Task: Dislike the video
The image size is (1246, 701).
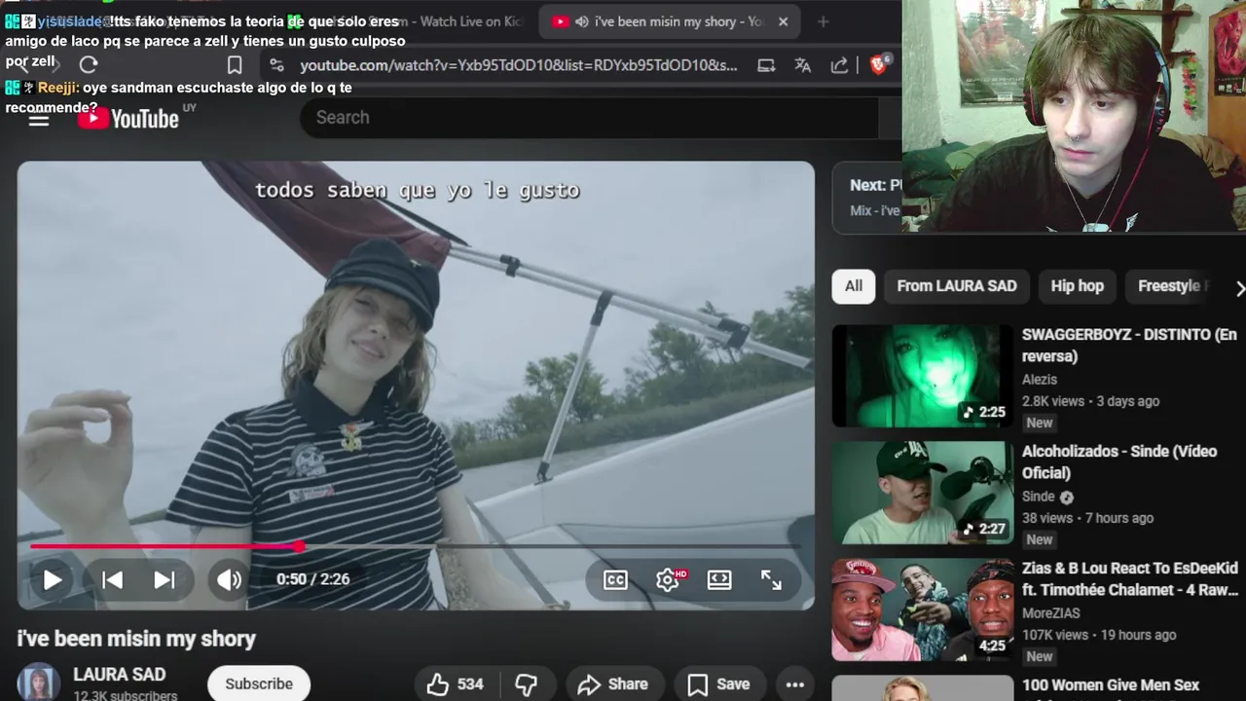Action: click(526, 684)
